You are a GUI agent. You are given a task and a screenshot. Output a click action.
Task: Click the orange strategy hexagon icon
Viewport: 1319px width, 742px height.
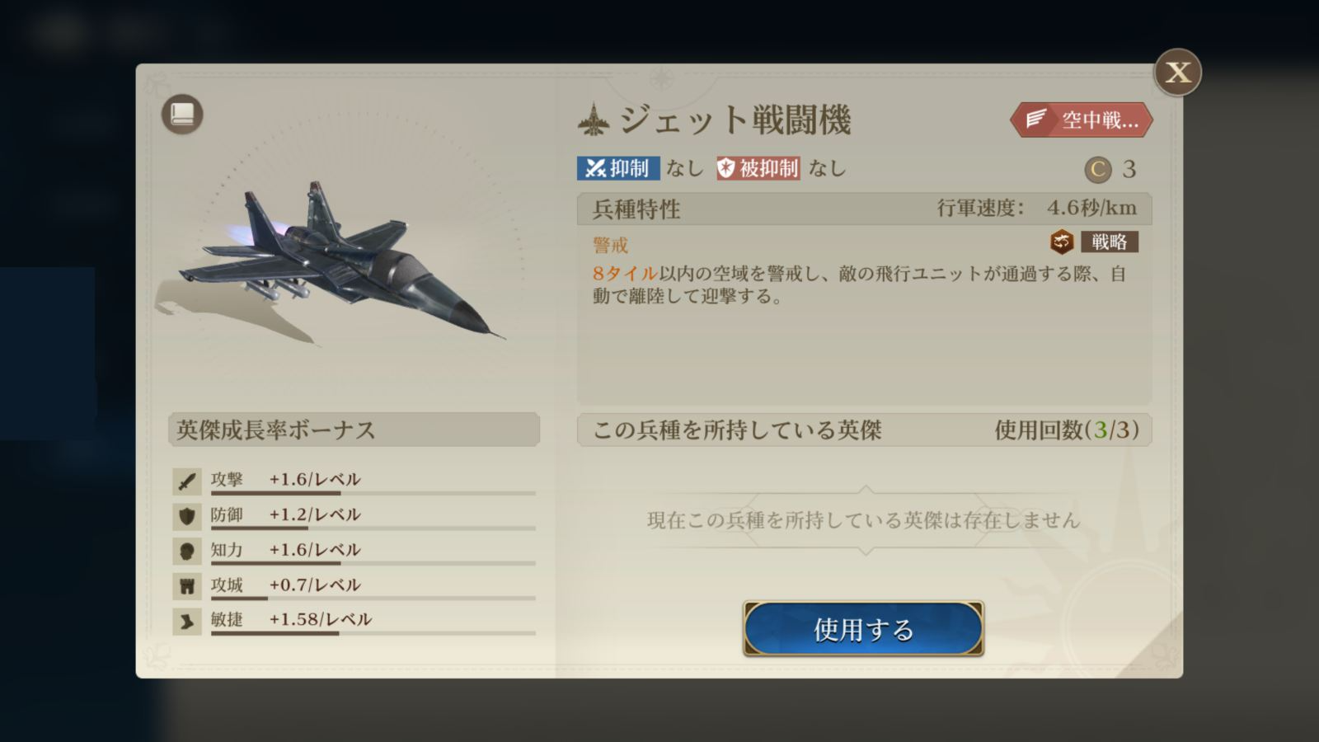(x=1062, y=242)
